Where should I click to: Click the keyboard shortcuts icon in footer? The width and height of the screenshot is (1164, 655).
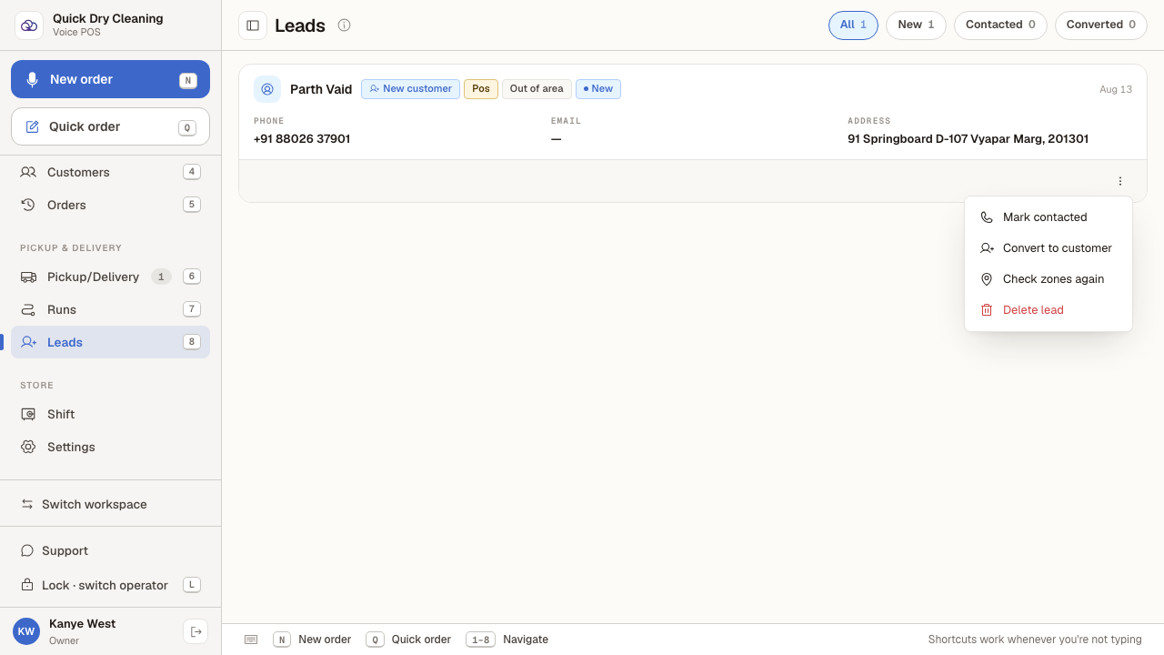pos(251,640)
